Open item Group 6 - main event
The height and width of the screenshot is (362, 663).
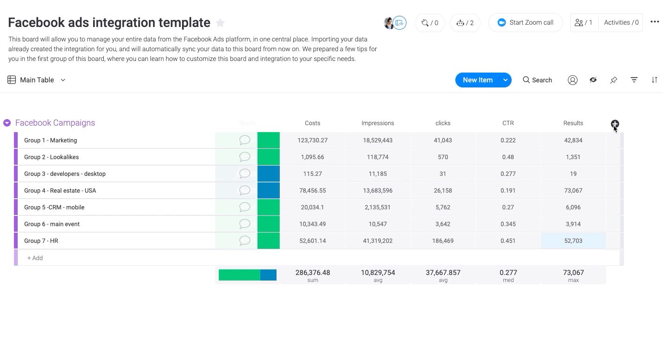[x=52, y=224]
